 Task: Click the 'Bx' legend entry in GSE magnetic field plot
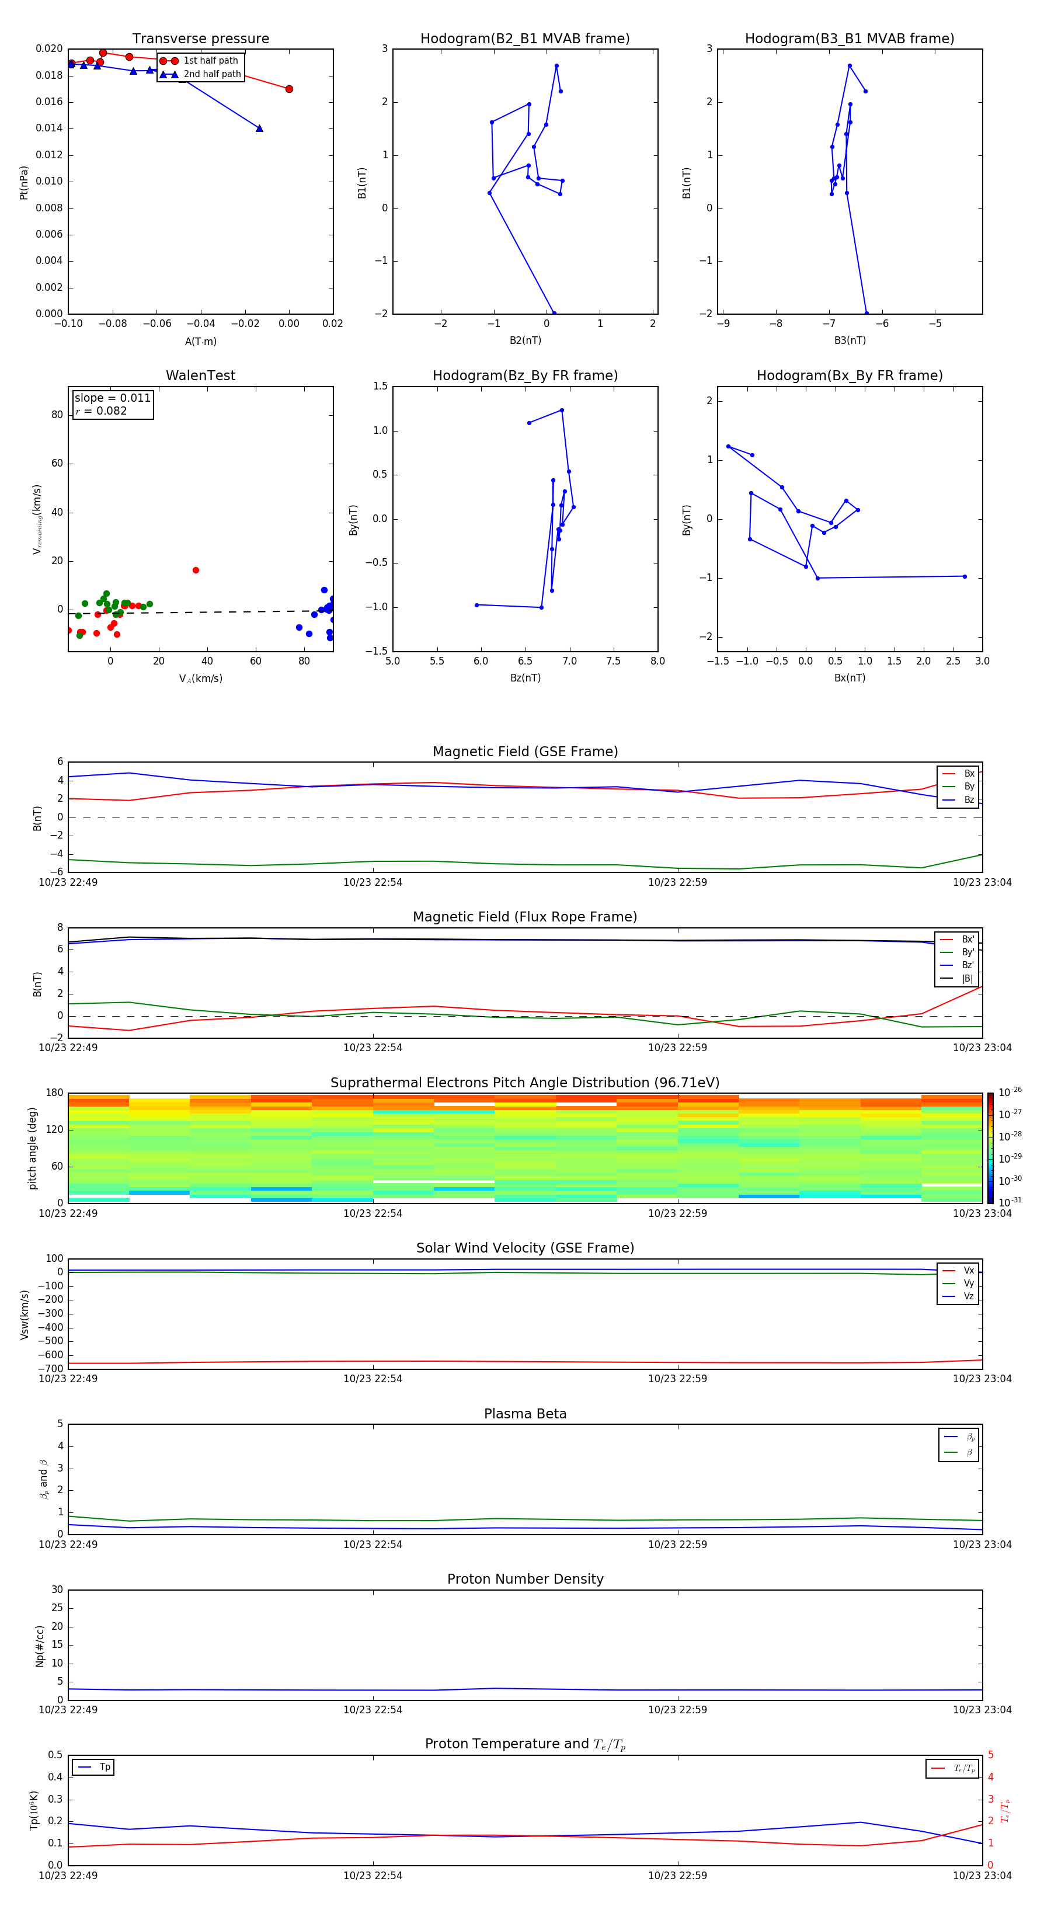tap(958, 774)
